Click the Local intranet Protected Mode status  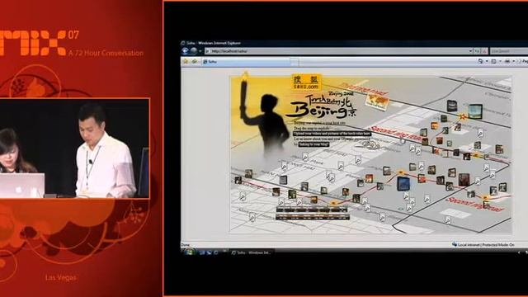(483, 245)
